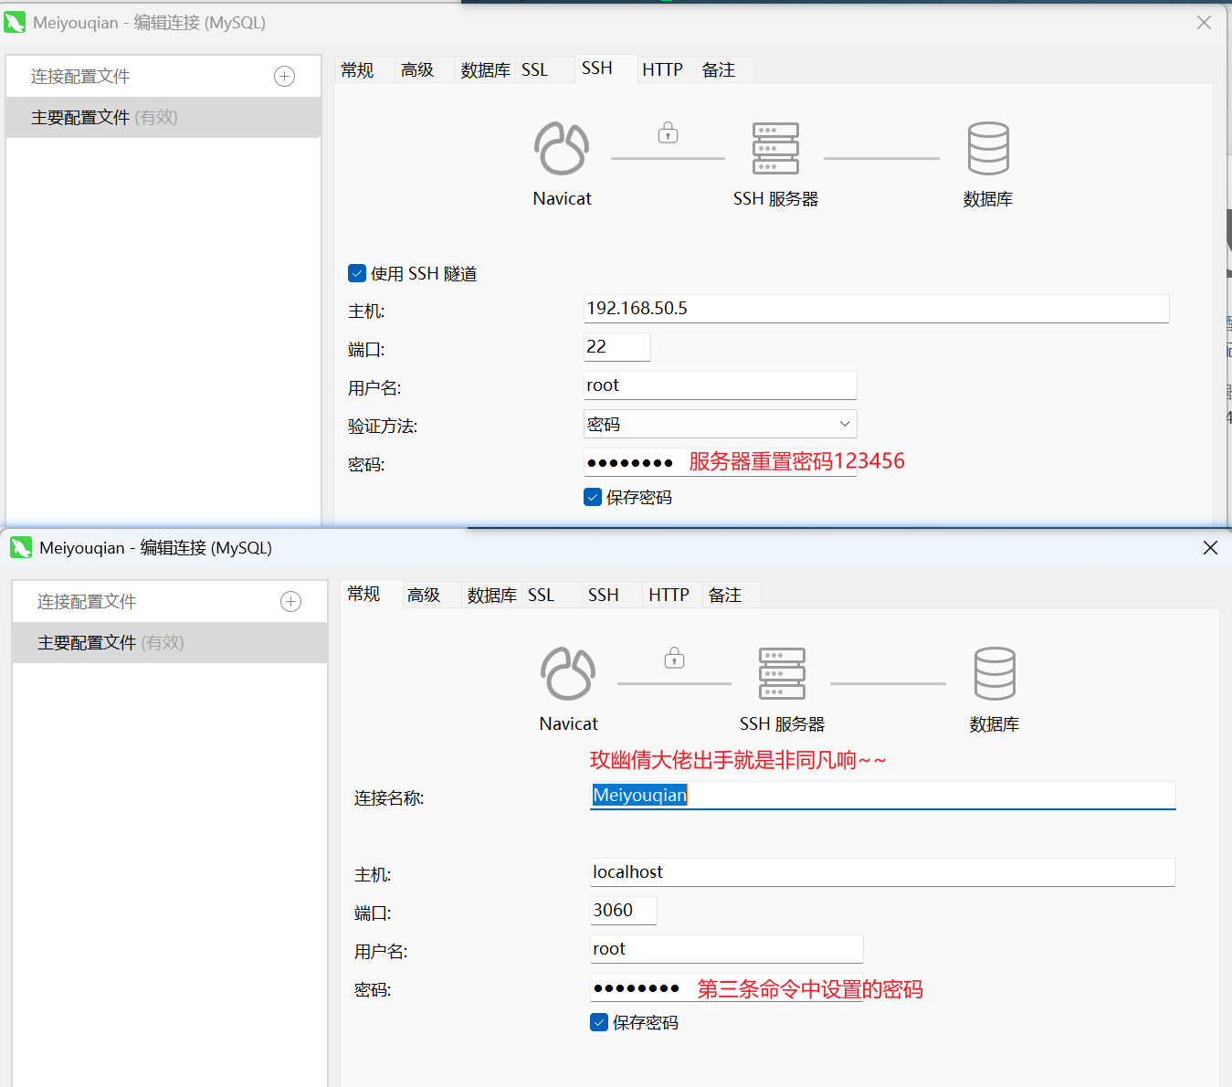Click the database cylinder icon in lower window
The height and width of the screenshot is (1087, 1232).
pyautogui.click(x=995, y=674)
